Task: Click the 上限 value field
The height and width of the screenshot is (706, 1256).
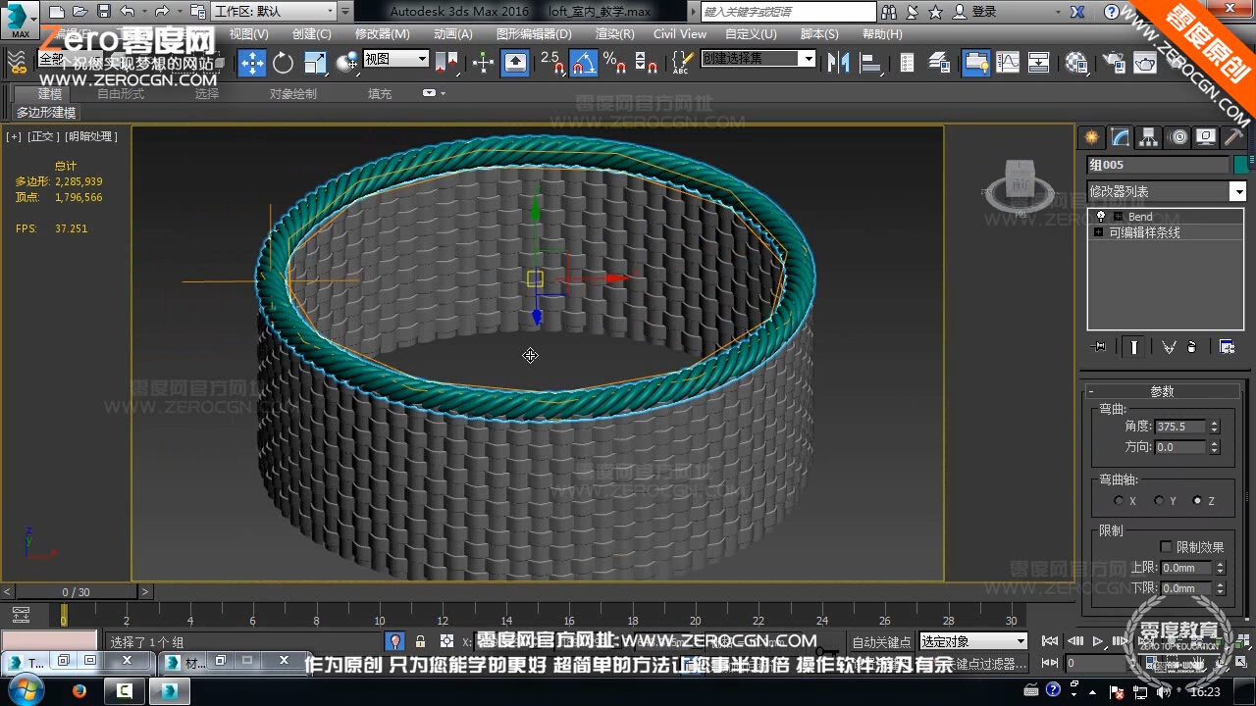Action: coord(1185,568)
